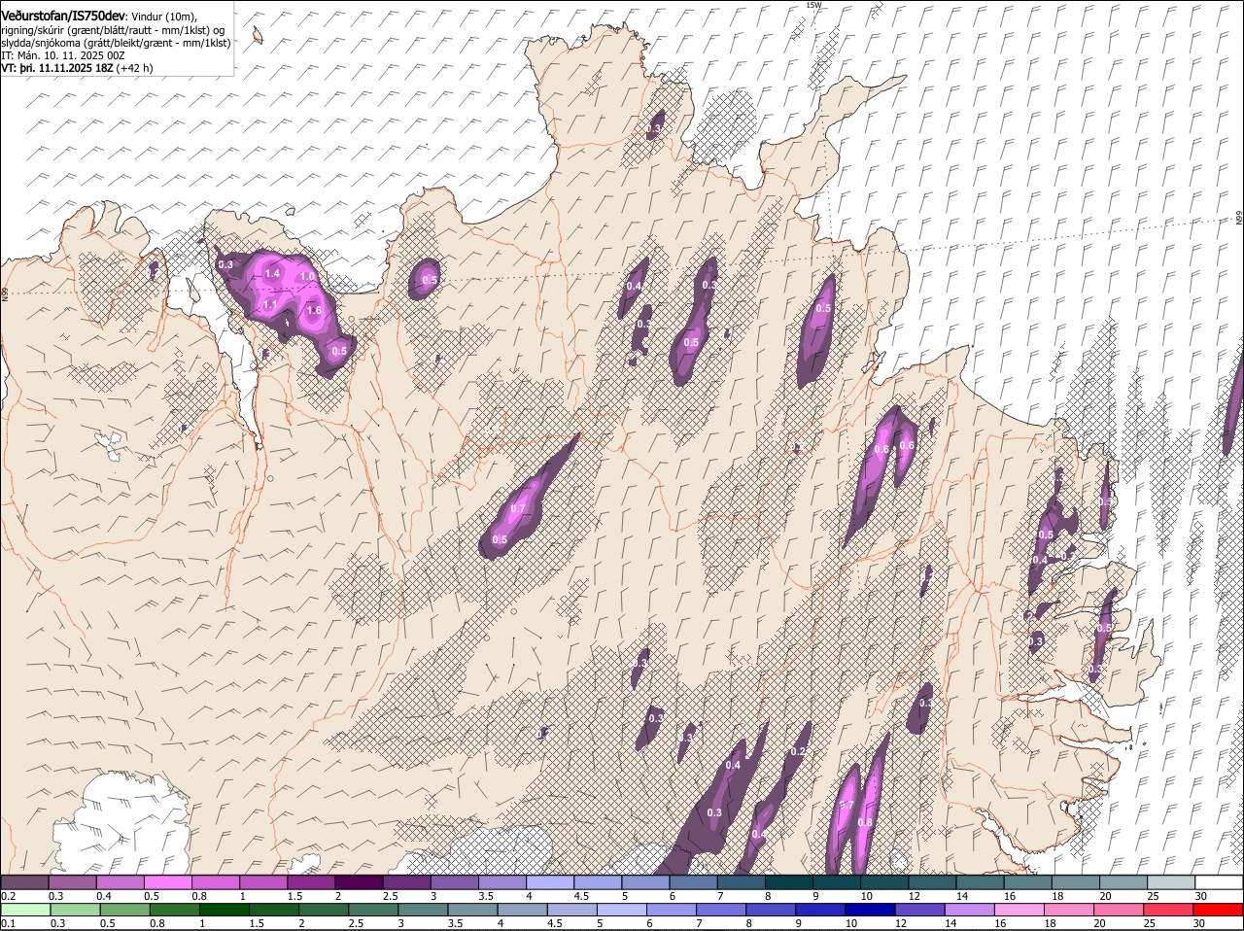
Task: Pick the 3.5–4 lavender swatch, upper legend
Action: coord(501,882)
